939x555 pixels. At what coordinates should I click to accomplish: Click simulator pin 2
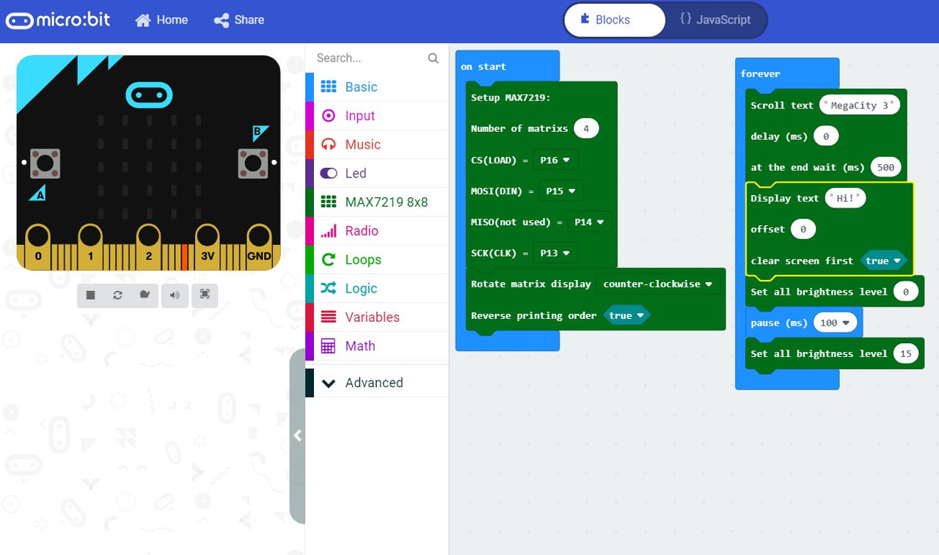(x=148, y=247)
